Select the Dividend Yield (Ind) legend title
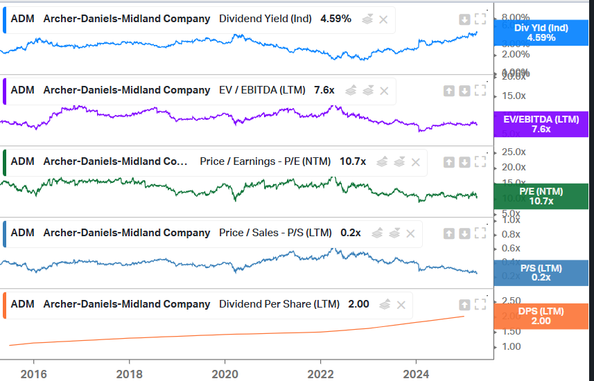 click(265, 19)
